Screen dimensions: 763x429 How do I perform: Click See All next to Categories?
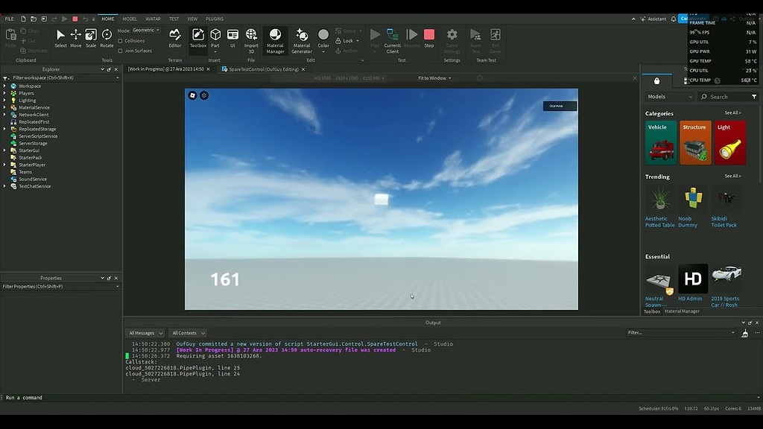[x=732, y=113]
